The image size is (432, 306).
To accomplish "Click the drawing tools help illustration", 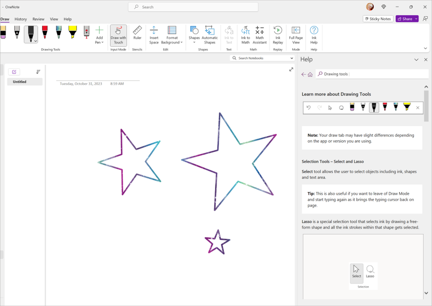I will coord(363,108).
